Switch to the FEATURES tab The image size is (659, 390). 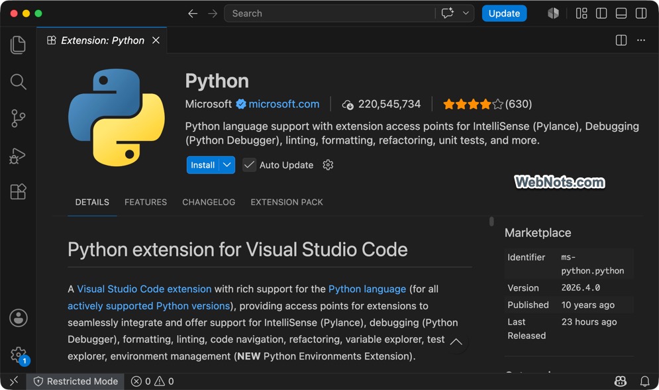tap(146, 202)
